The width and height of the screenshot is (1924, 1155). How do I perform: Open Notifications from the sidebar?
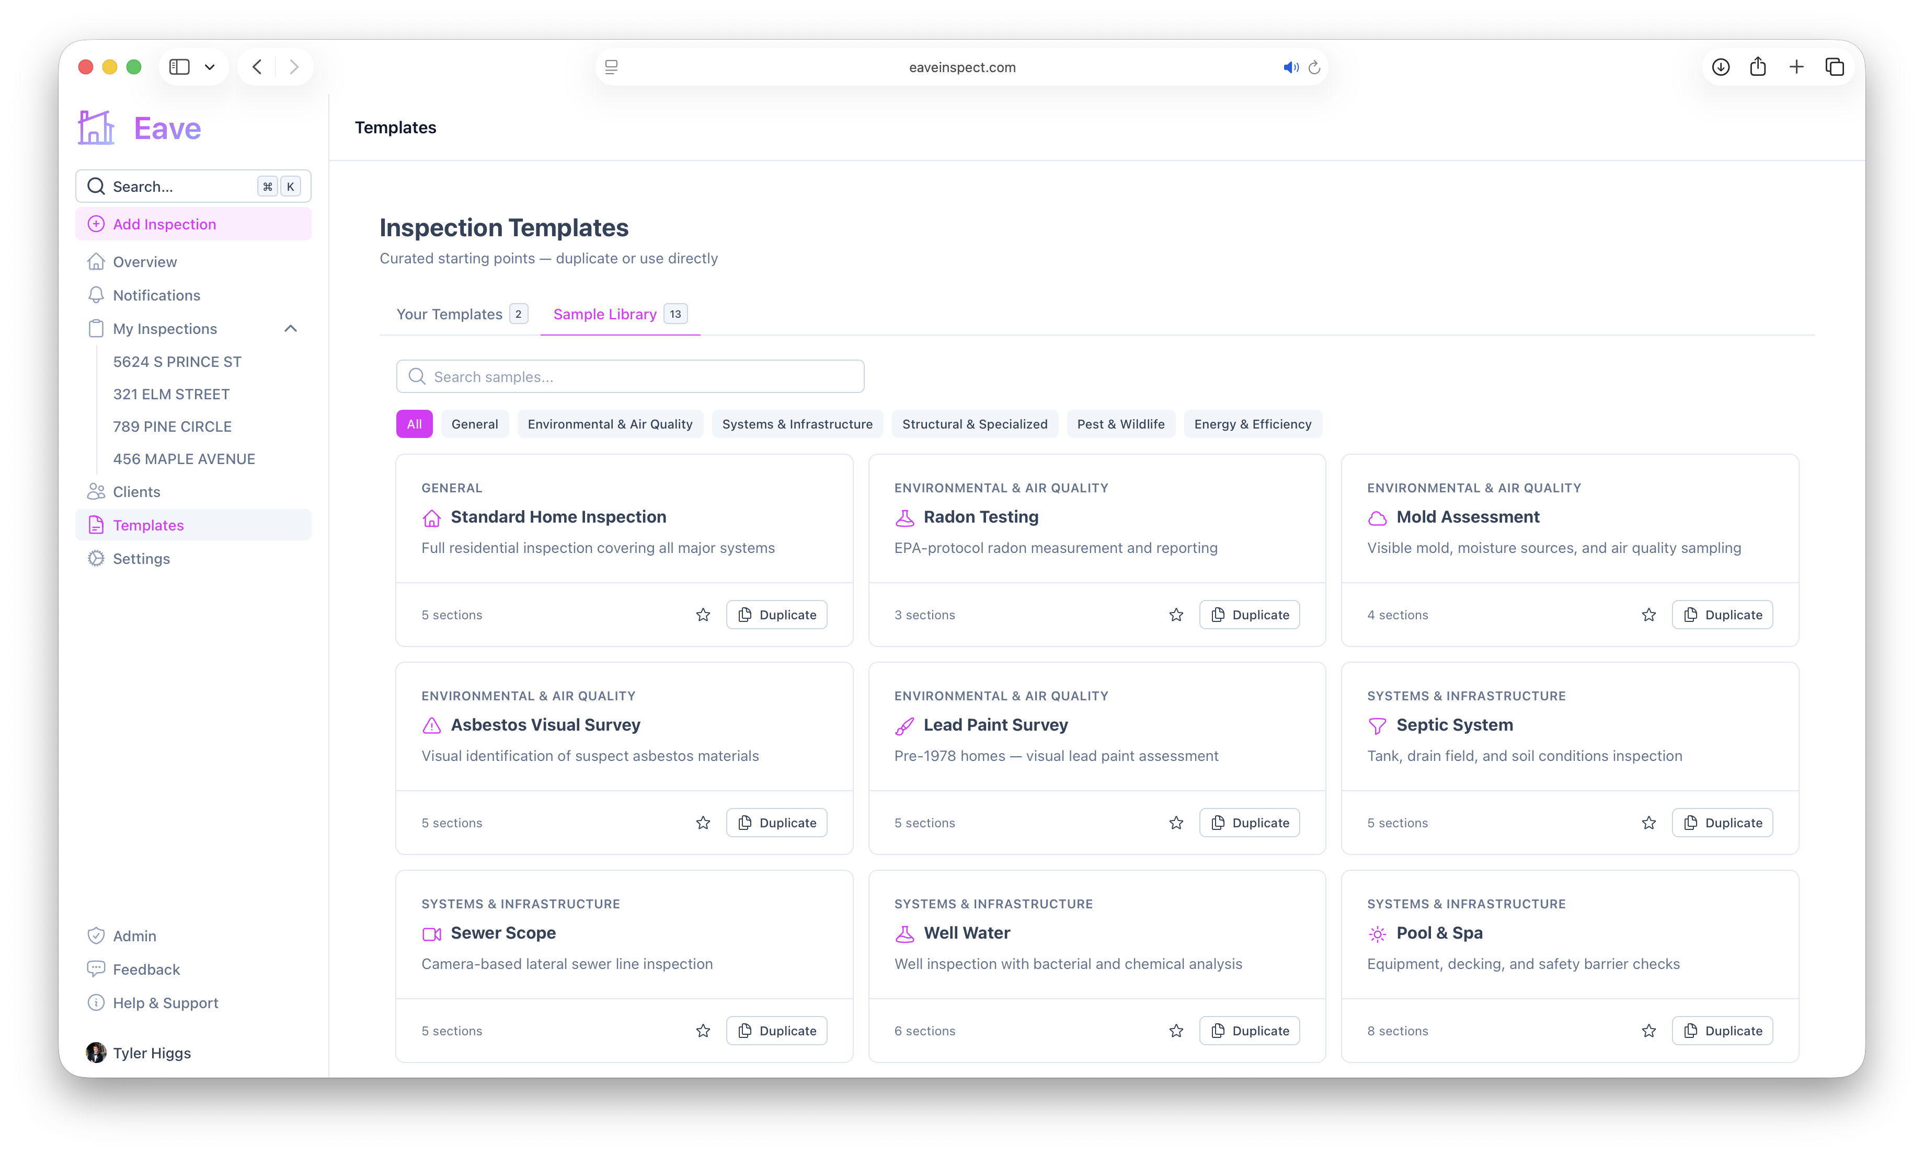pyautogui.click(x=193, y=295)
